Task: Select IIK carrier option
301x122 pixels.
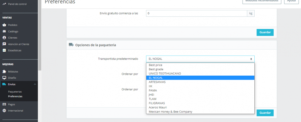Action: 200,86
